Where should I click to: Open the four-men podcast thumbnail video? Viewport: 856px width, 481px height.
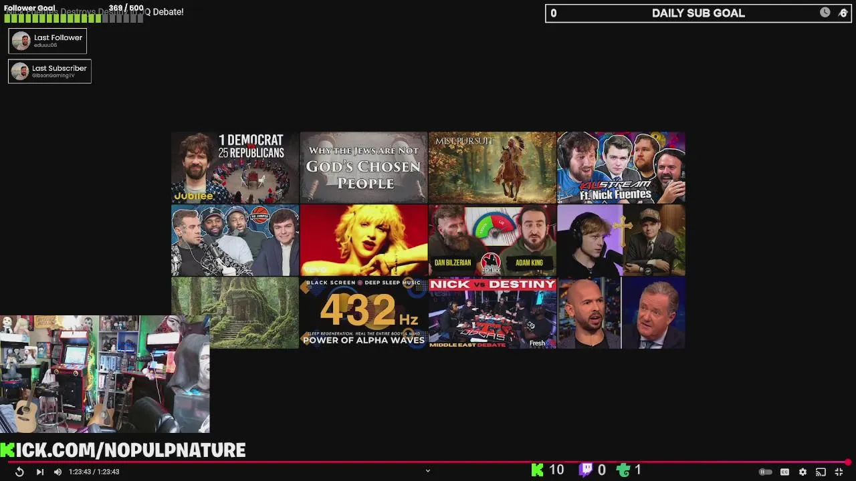235,240
